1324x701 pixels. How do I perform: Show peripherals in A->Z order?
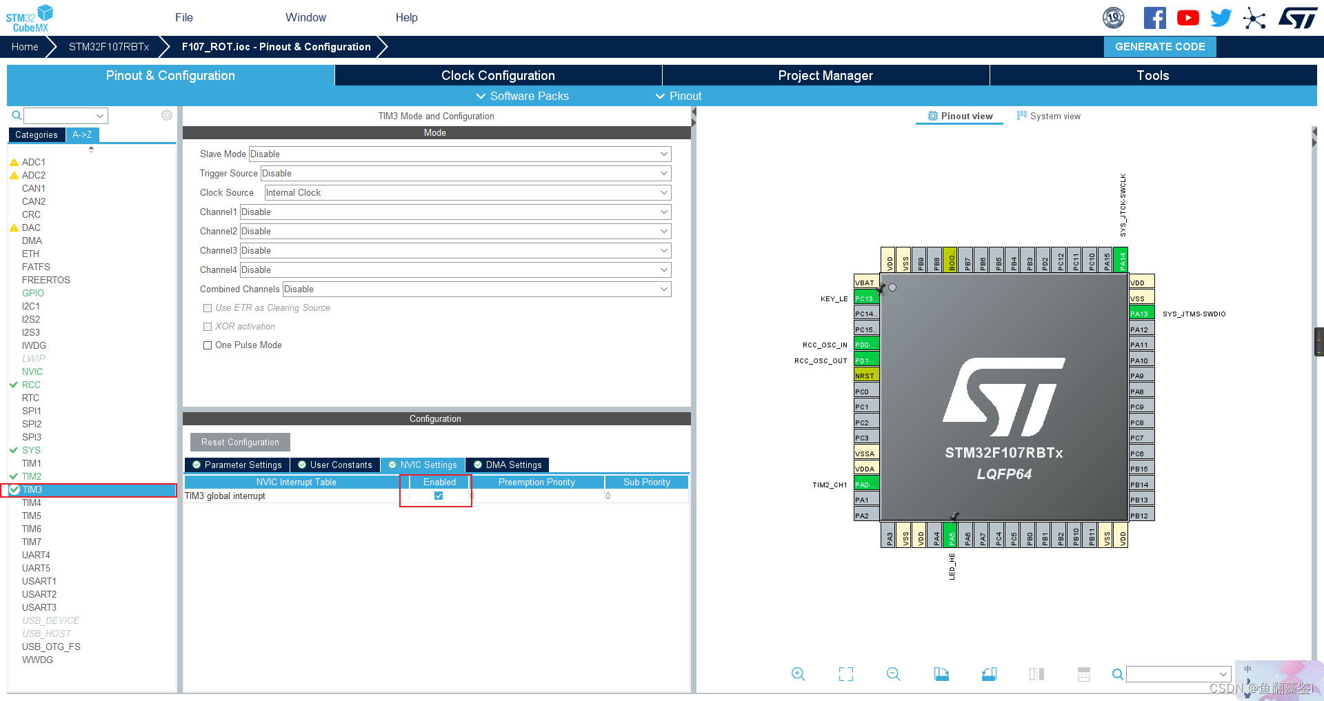(x=82, y=134)
